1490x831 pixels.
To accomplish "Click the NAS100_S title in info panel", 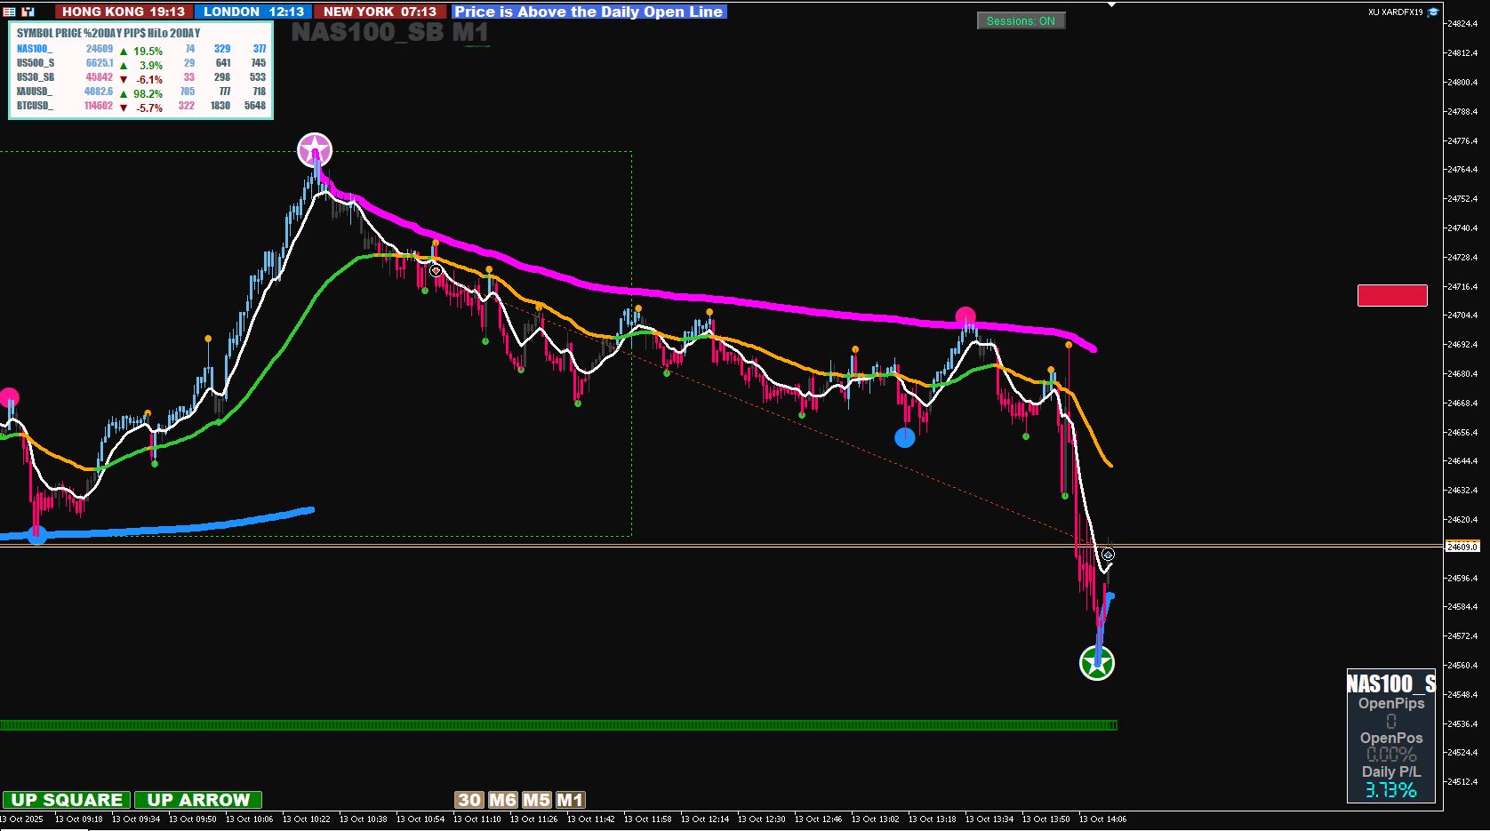I will [x=1391, y=683].
